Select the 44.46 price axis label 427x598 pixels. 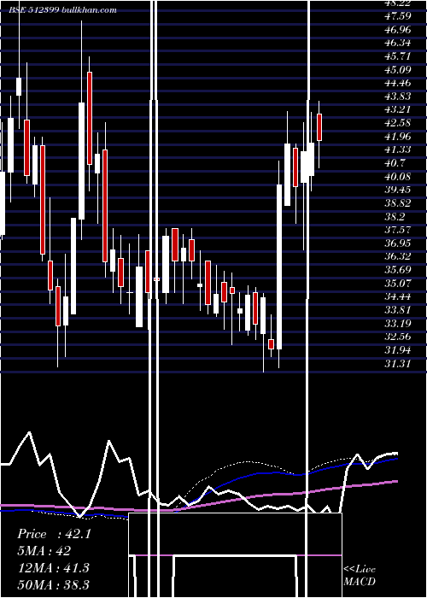click(398, 83)
